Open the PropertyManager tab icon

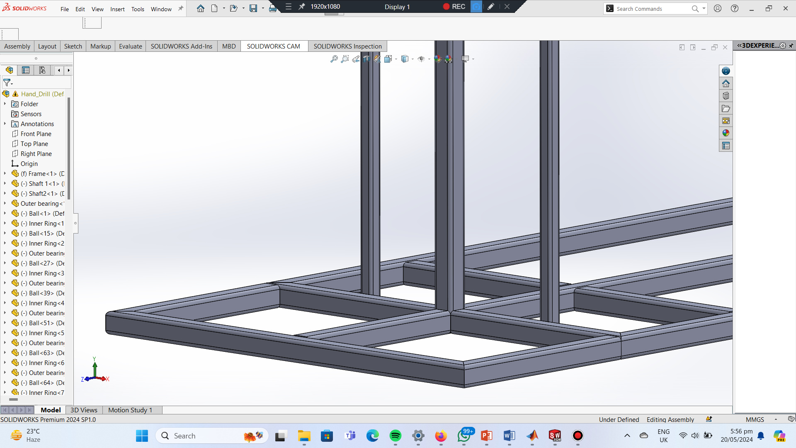[x=26, y=70]
